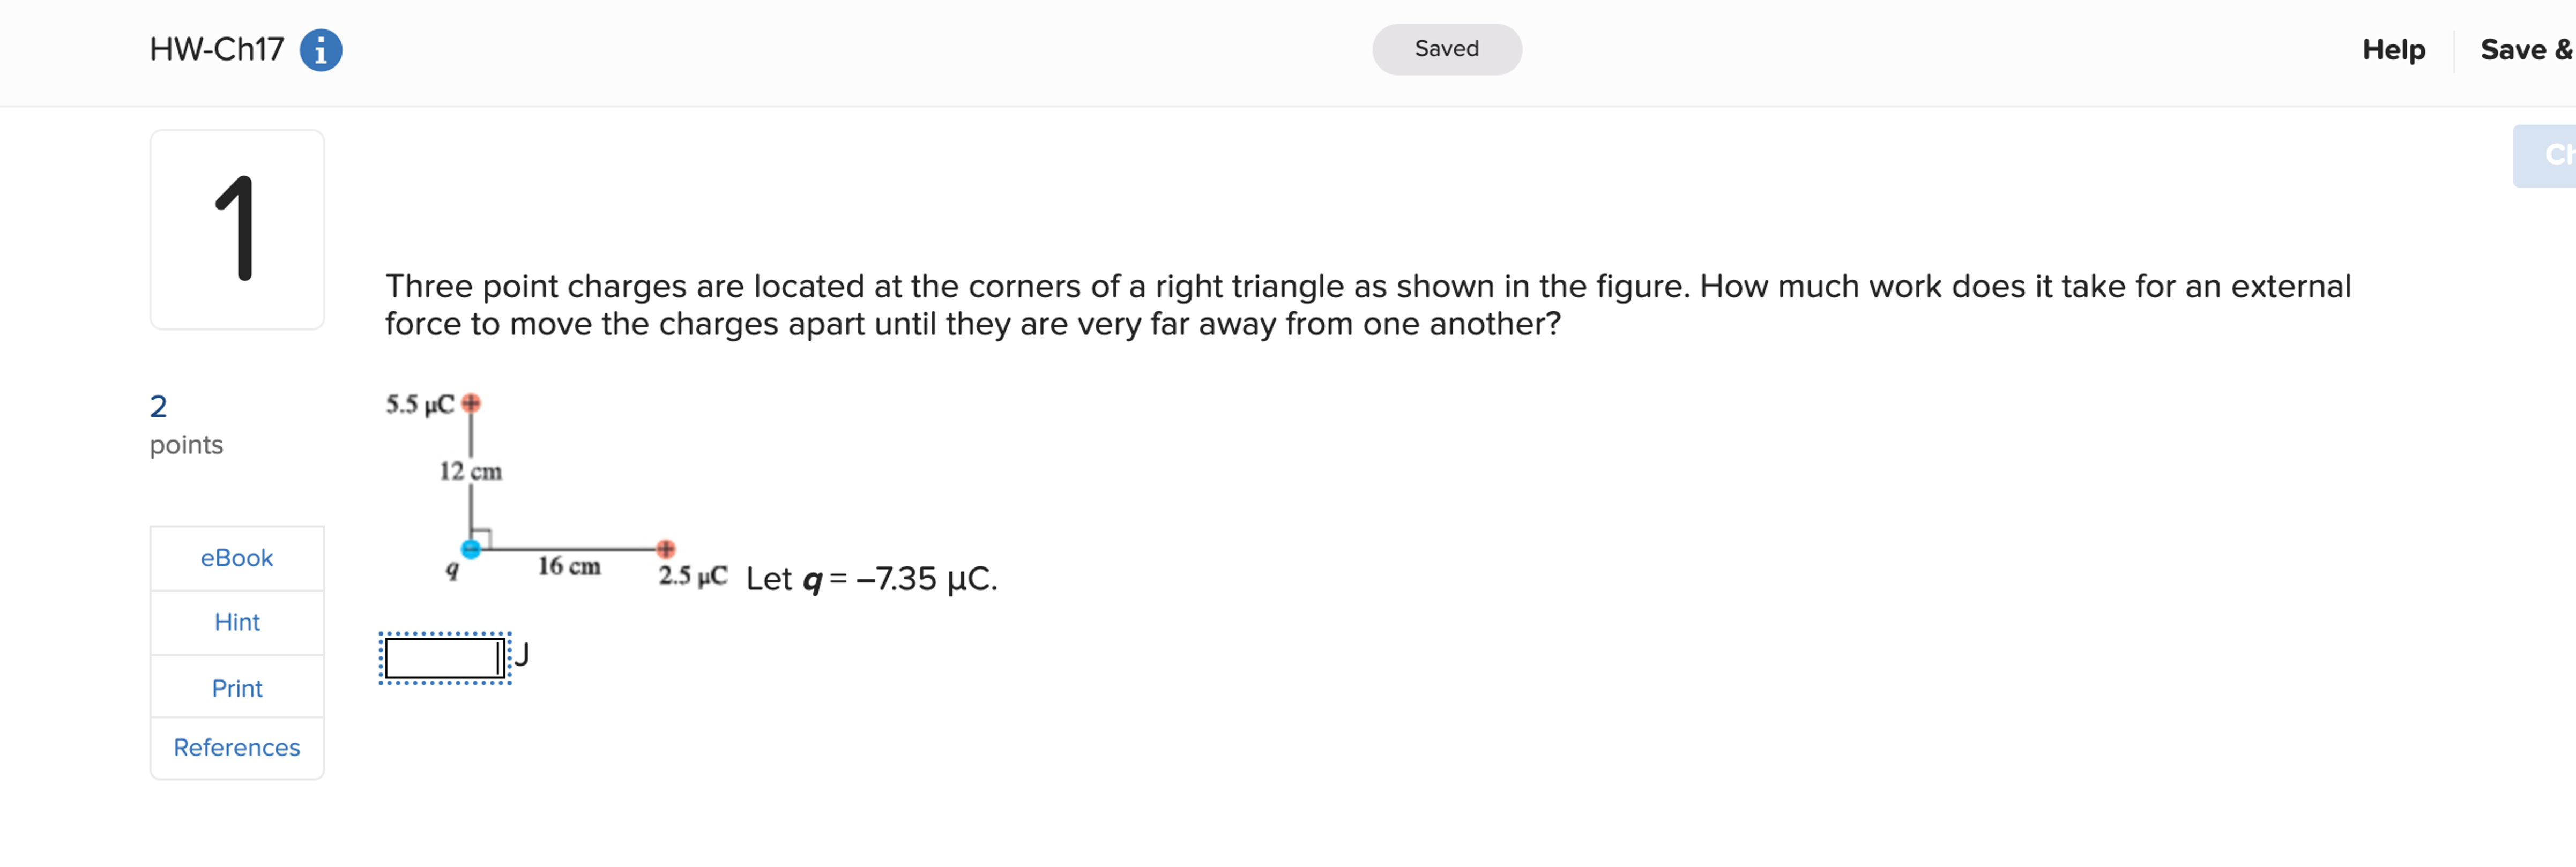Open Help
The image size is (2576, 867).
click(x=2393, y=49)
